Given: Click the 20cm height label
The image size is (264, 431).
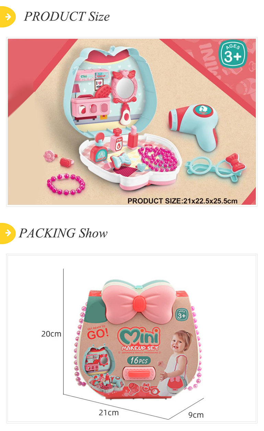Looking at the screenshot, I should click(51, 333).
